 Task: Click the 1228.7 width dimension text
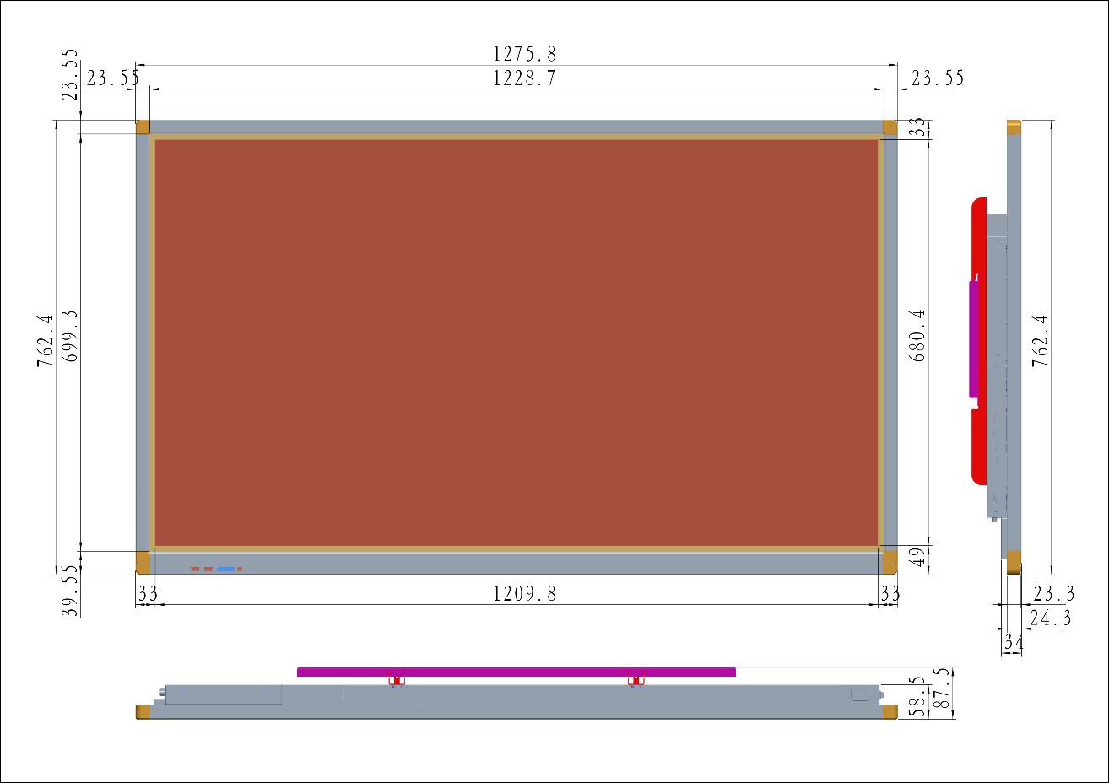(524, 78)
